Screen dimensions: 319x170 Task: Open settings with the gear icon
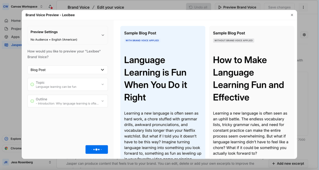click(x=304, y=34)
